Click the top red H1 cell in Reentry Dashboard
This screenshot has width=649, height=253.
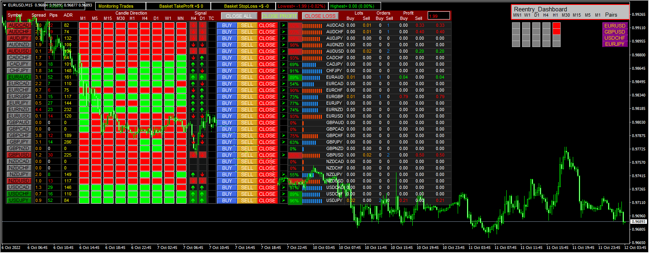click(x=557, y=26)
